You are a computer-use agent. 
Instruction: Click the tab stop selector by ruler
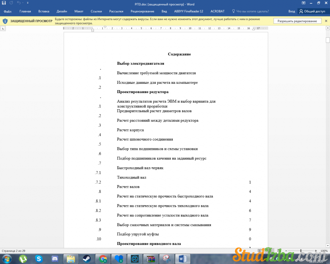click(x=3, y=29)
